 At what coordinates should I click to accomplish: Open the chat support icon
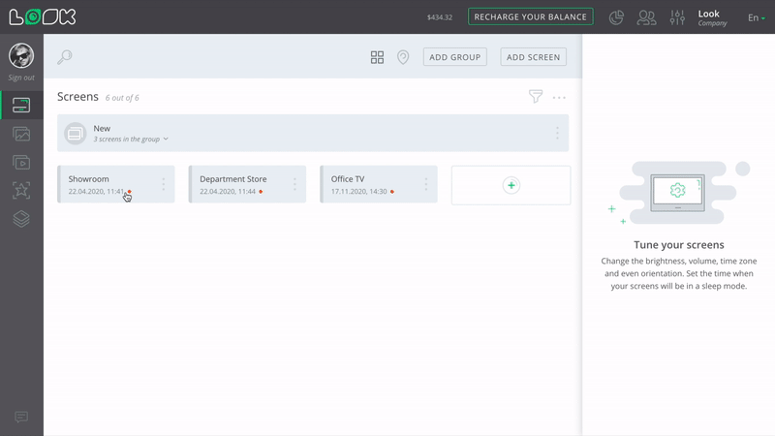(21, 417)
